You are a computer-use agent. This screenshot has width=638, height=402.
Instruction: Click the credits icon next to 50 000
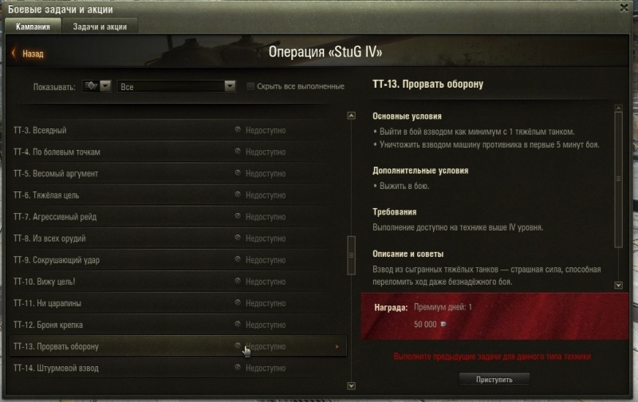(443, 324)
